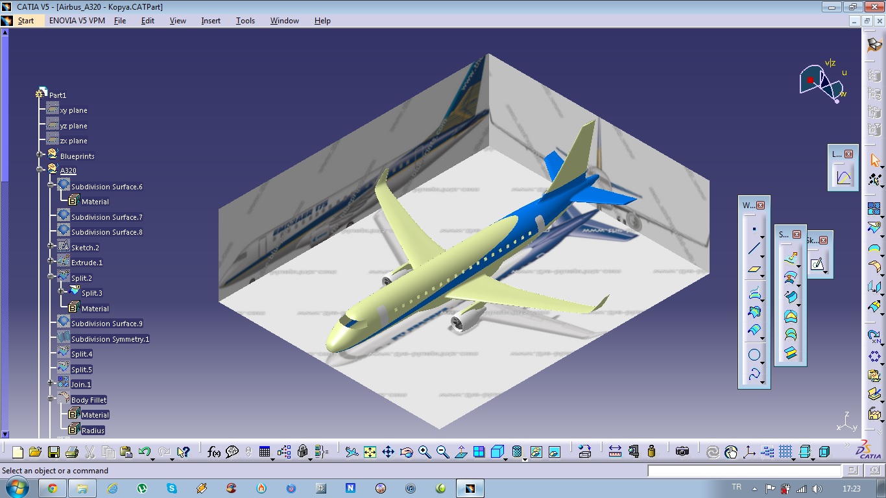Viewport: 886px width, 498px height.
Task: Click the Apply Material icon in bottom toolbar
Action: [584, 452]
